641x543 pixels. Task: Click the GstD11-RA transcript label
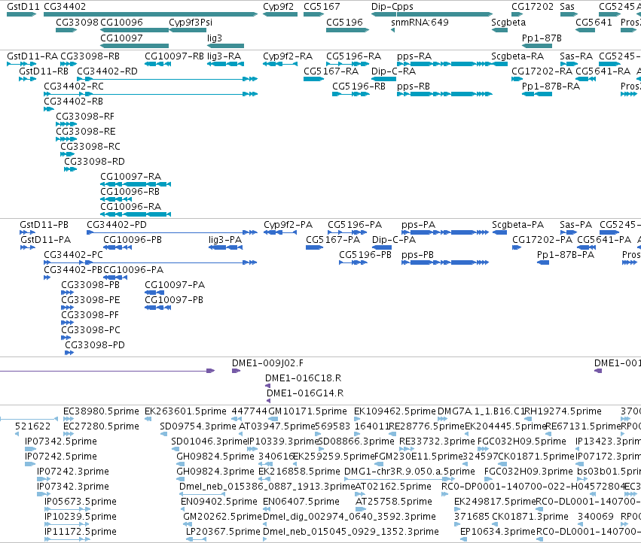(x=32, y=56)
